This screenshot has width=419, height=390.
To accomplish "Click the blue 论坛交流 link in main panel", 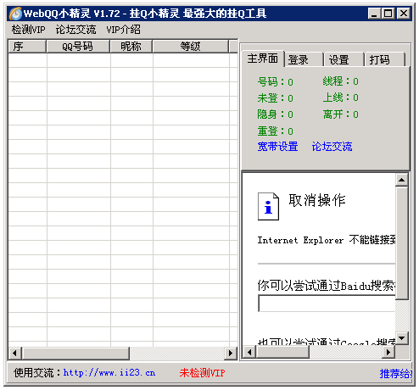I will click(x=332, y=147).
